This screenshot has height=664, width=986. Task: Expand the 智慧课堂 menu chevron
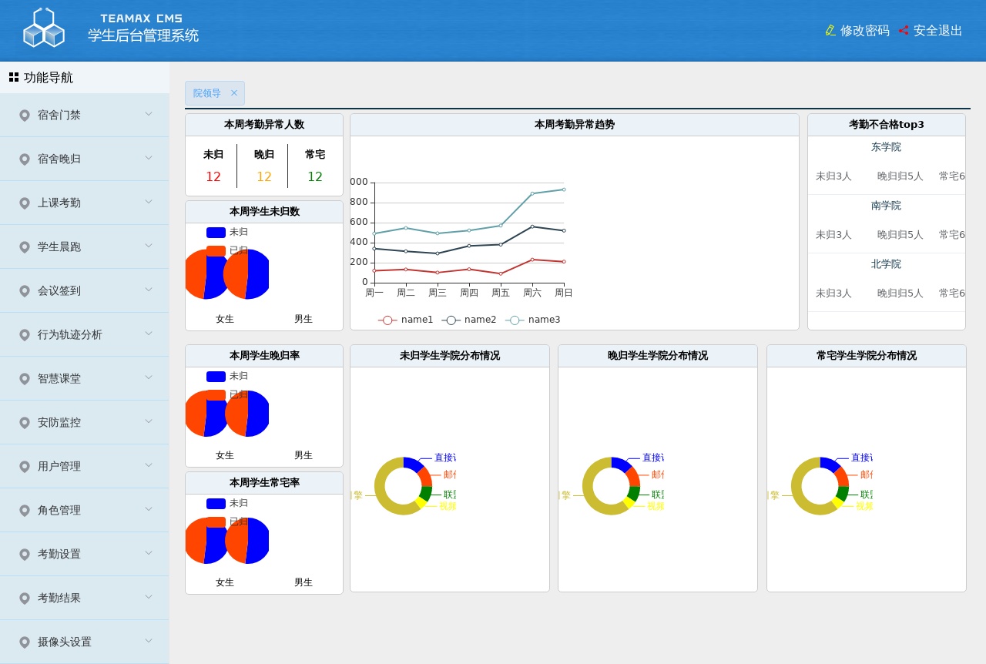click(x=149, y=377)
